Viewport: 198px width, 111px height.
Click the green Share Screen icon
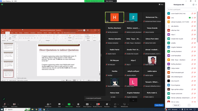pos(69,104)
